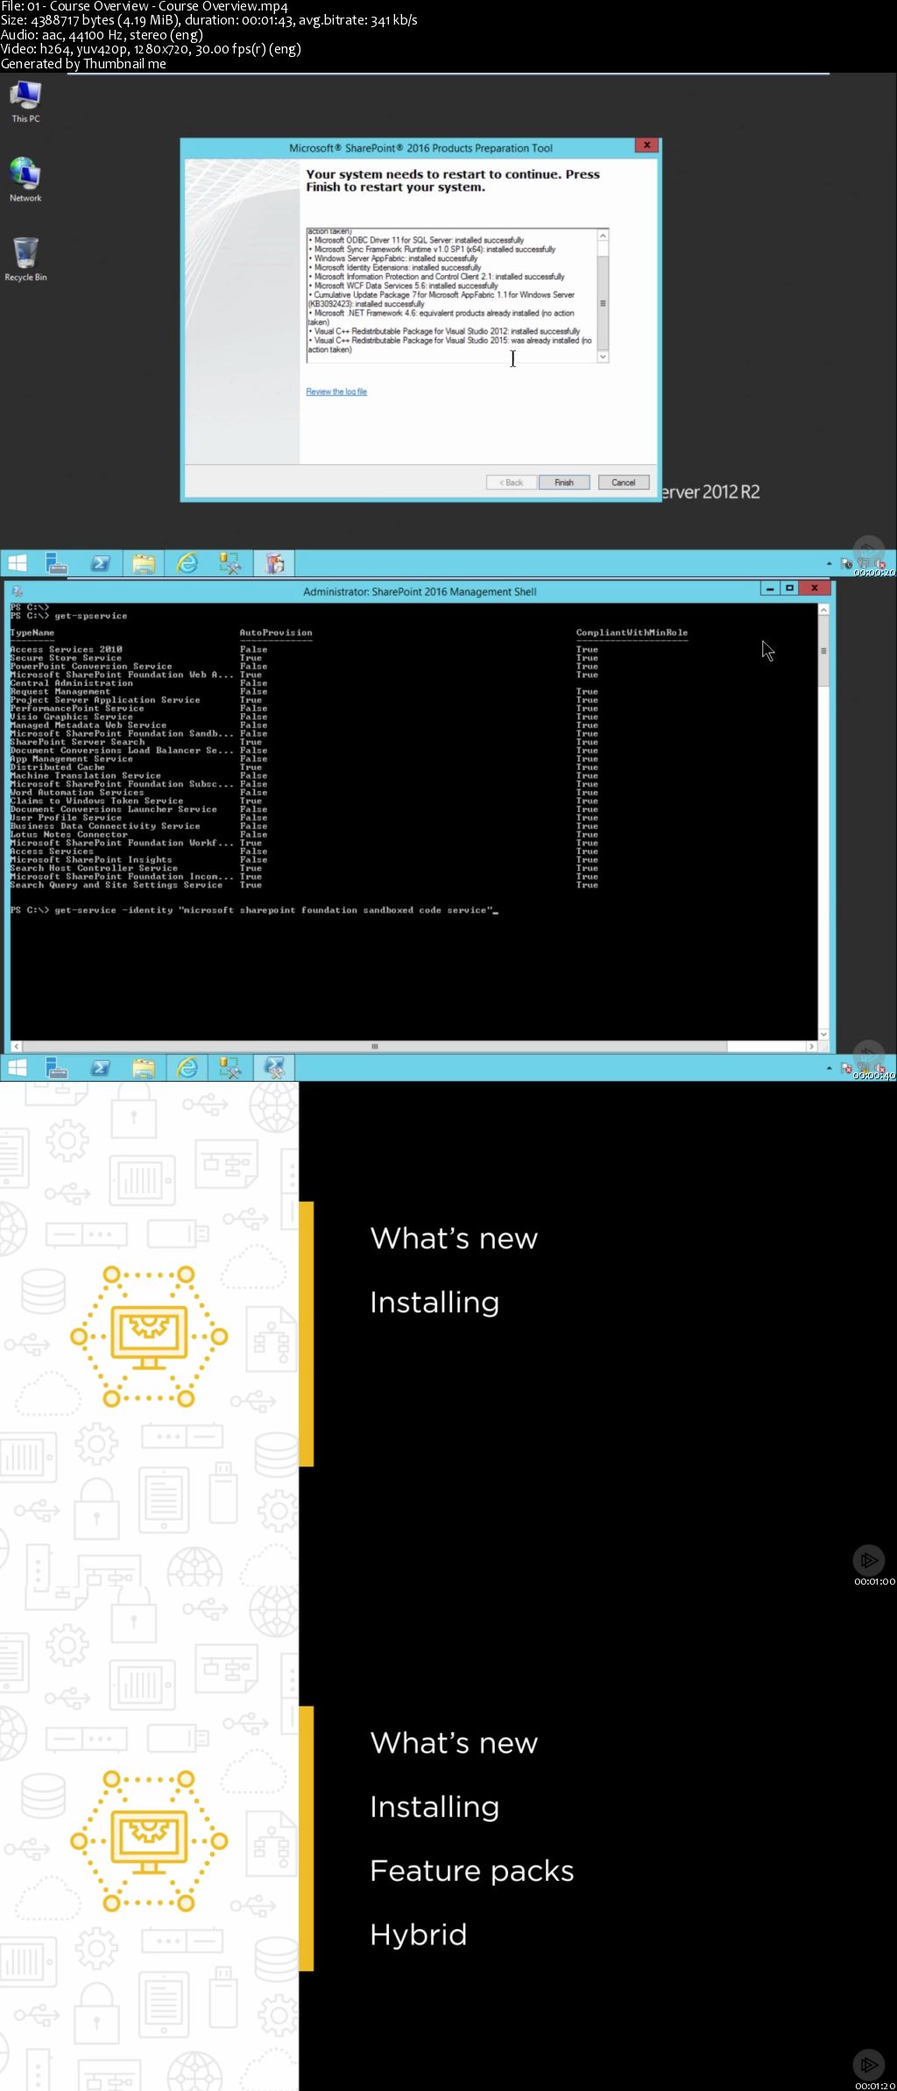This screenshot has width=897, height=2091.
Task: Click 'Hybrid' on the last slide
Action: click(x=419, y=1935)
